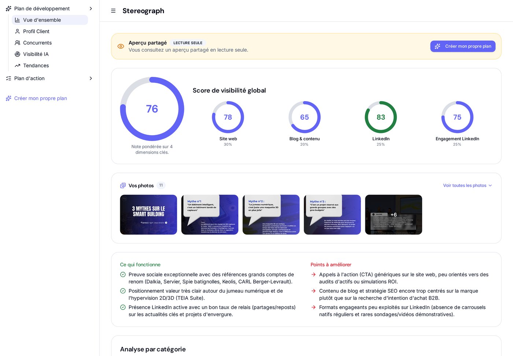Click the sparkle icon next to Plan de développement

[8, 8]
